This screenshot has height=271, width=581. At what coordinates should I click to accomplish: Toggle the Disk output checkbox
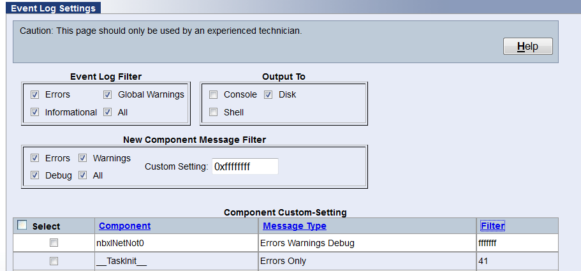(x=268, y=95)
